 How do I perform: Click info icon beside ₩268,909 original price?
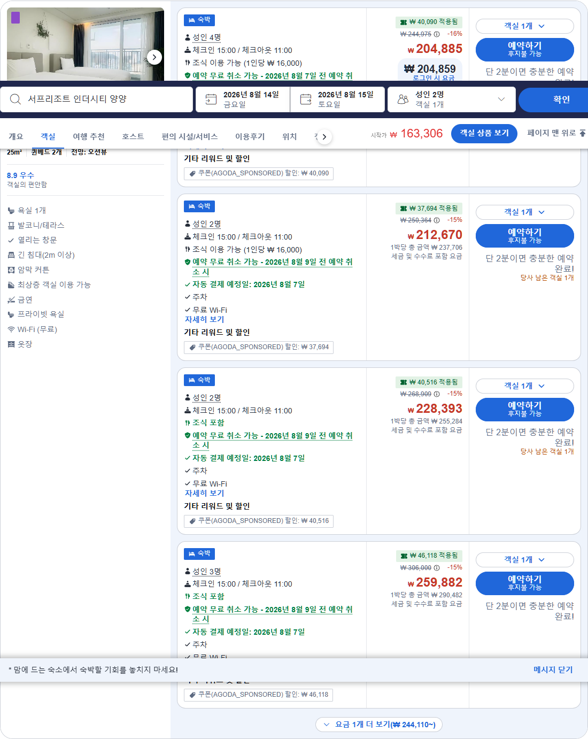(x=437, y=394)
